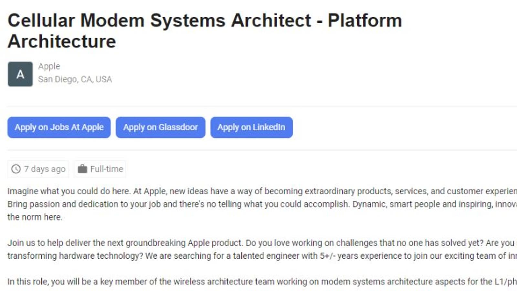The height and width of the screenshot is (291, 517).
Task: Click the clock icon beside posting date
Action: (x=16, y=169)
